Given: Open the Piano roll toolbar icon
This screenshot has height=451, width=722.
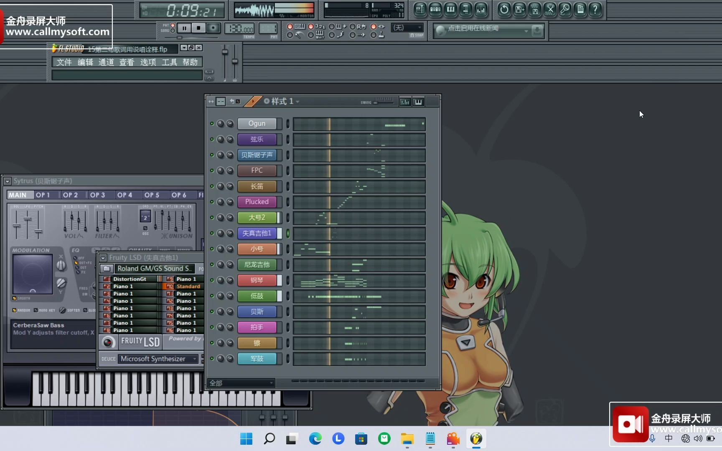Looking at the screenshot, I should point(450,10).
